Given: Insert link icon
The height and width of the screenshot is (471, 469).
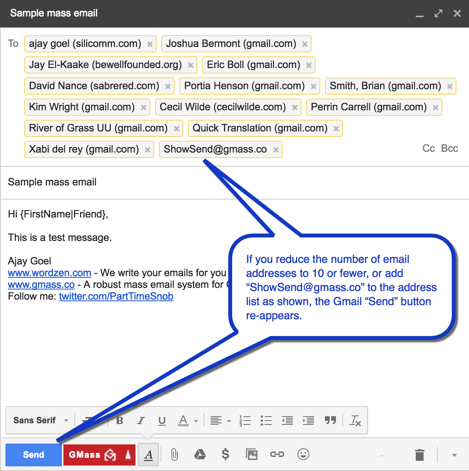Looking at the screenshot, I should (277, 454).
